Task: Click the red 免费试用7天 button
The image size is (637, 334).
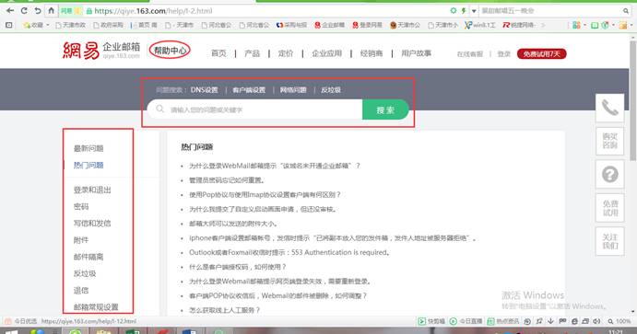Action: (x=541, y=54)
